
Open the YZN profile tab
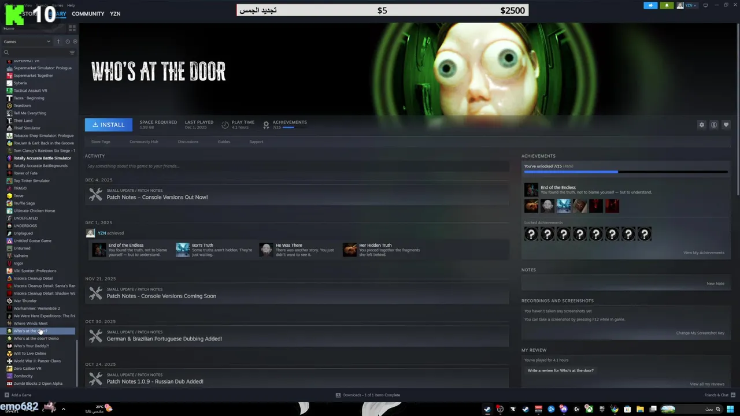[115, 14]
